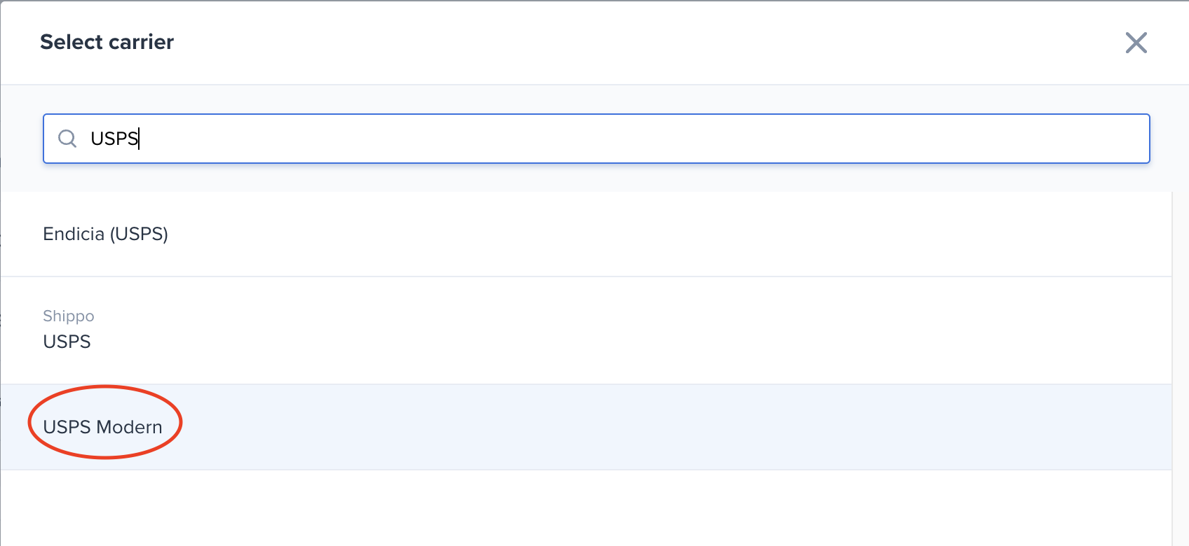Click the Endicia (USPS) label text
1189x546 pixels.
pos(105,234)
